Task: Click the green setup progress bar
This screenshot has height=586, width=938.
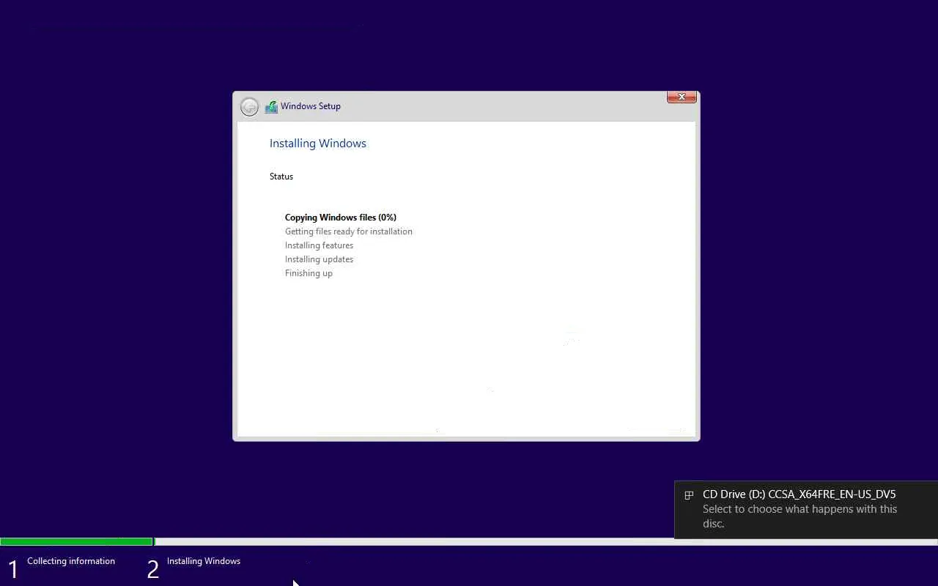Action: coord(77,542)
